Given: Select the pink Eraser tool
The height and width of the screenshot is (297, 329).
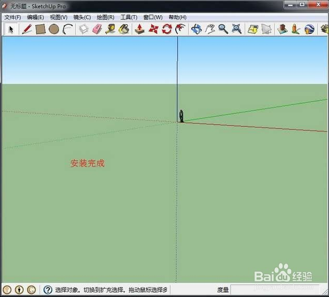Looking at the screenshot, I should (97, 29).
